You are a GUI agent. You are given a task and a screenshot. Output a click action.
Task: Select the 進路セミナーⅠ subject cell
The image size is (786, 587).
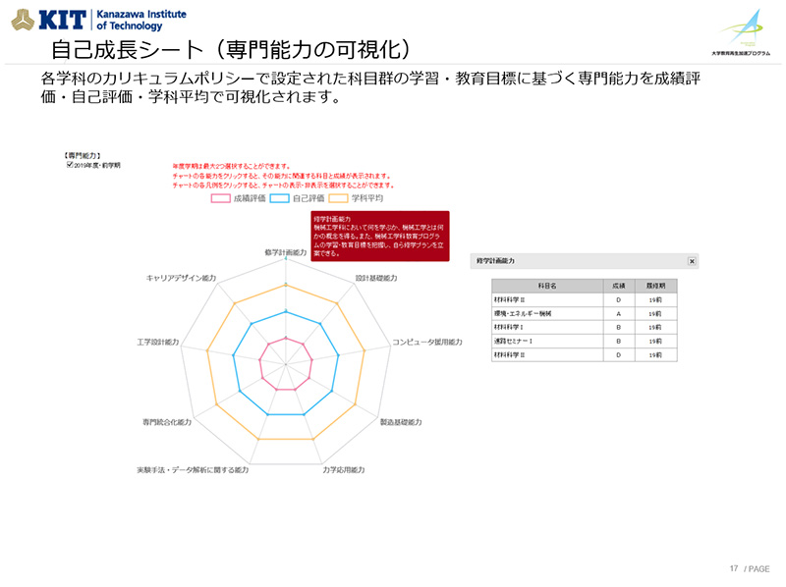pos(547,341)
